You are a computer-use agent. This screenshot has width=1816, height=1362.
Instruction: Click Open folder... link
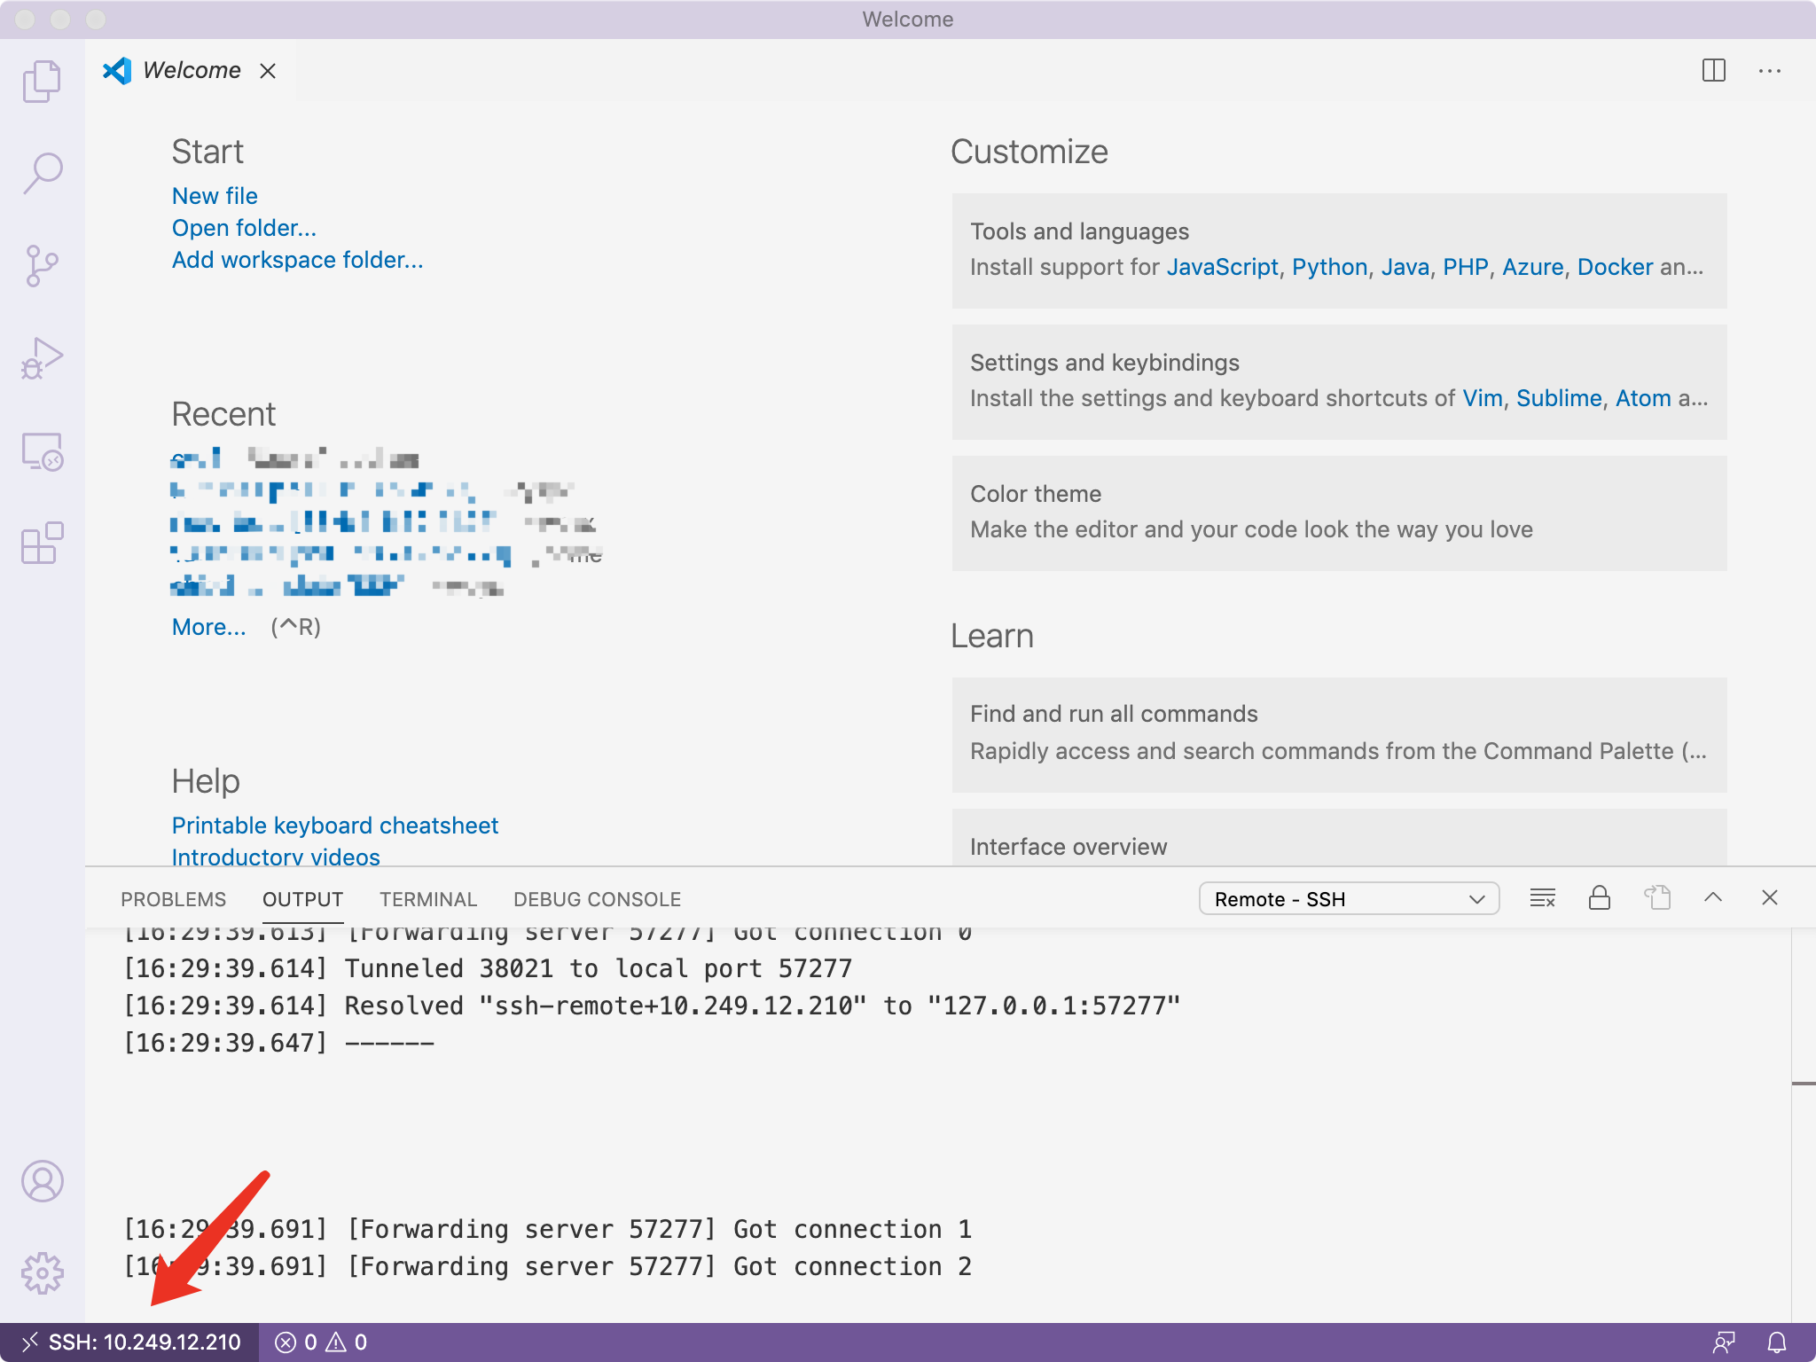[x=244, y=228]
